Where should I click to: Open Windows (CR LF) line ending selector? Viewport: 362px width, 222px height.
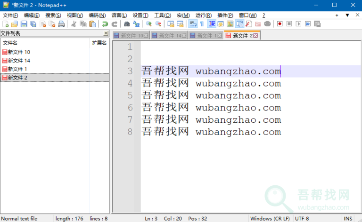point(270,219)
